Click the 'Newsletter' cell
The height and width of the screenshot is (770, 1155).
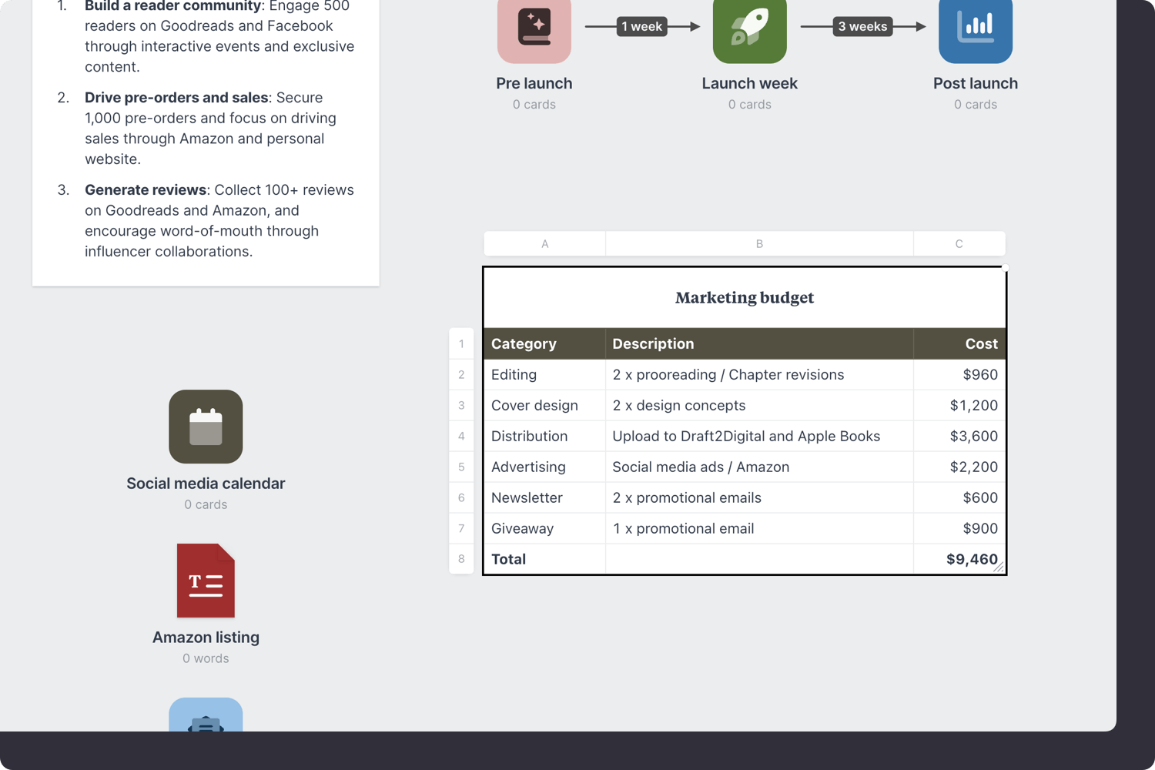point(544,497)
